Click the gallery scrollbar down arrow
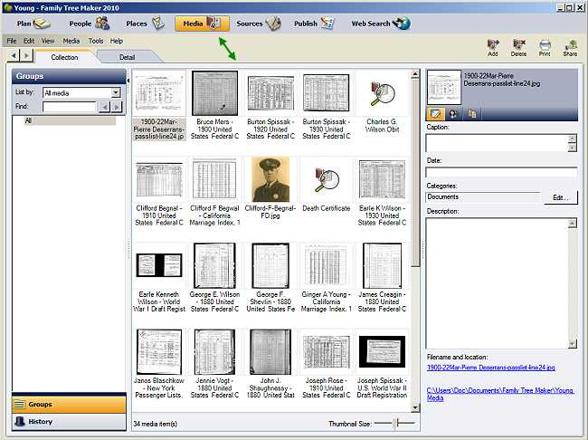Screen dimensions: 588x440 pos(415,407)
